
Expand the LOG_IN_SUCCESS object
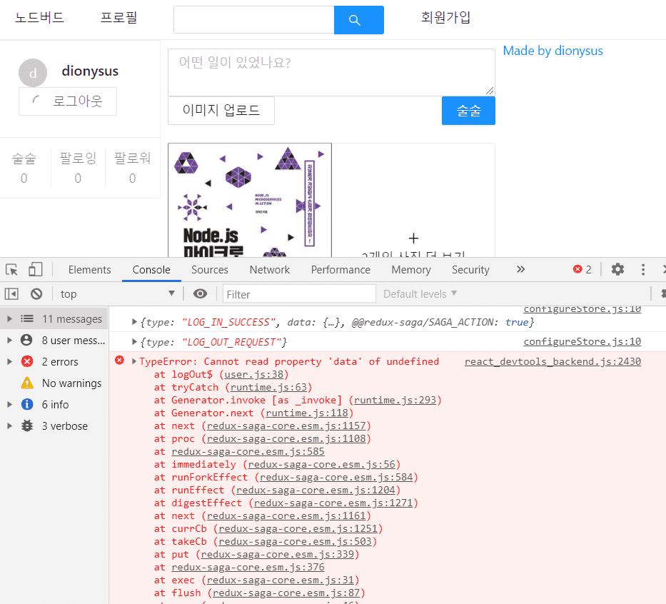tap(134, 322)
